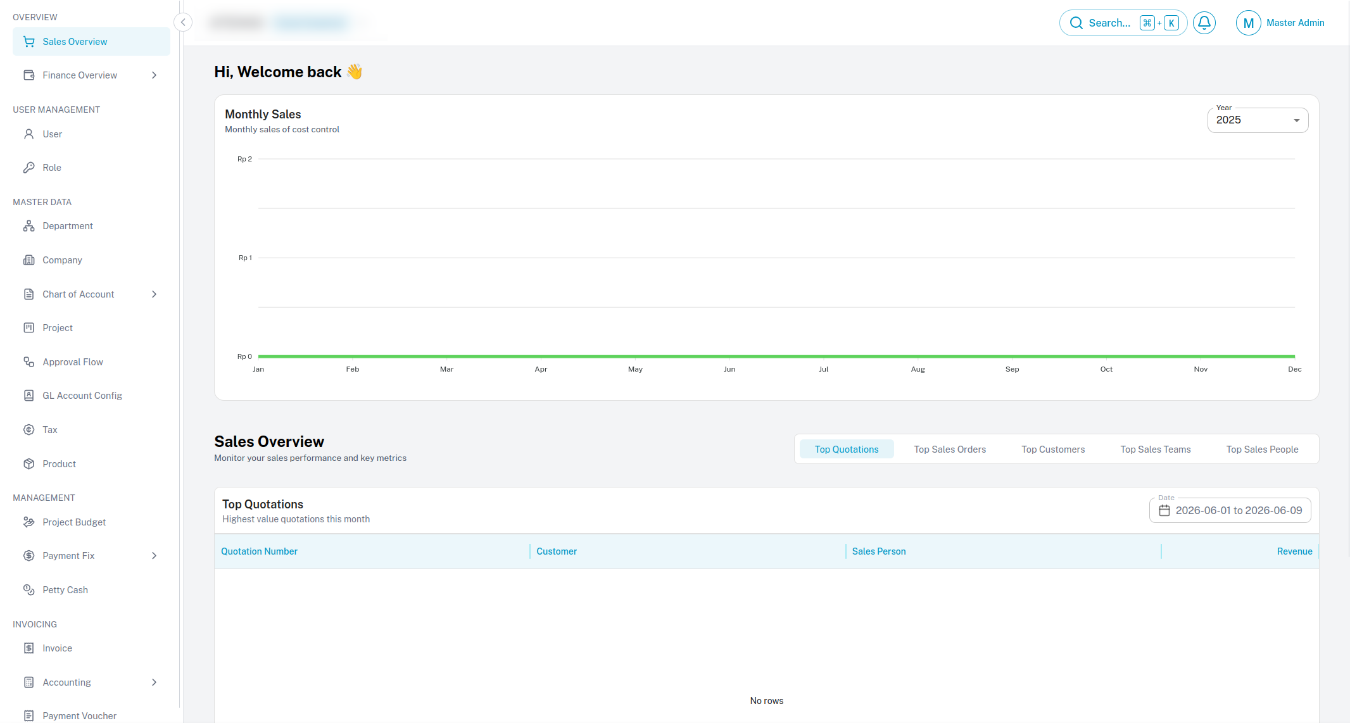Click the Company building icon
Image resolution: width=1350 pixels, height=723 pixels.
[29, 260]
